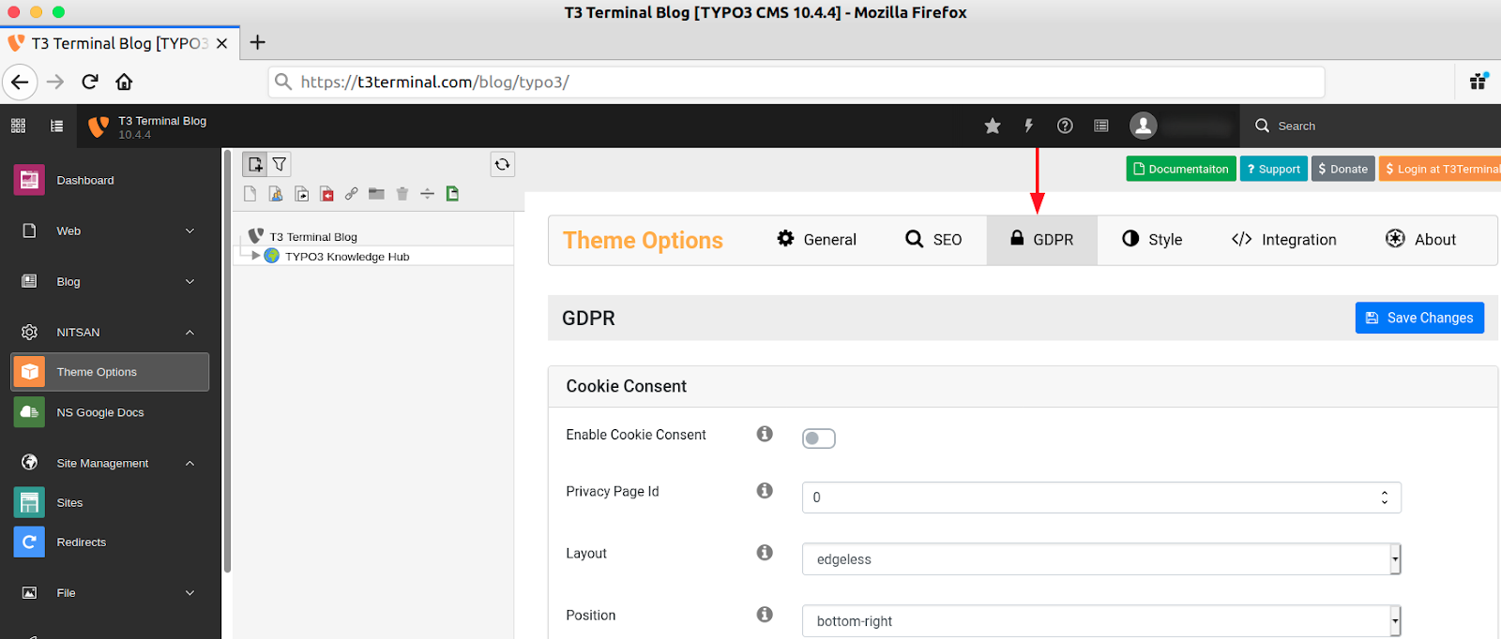The width and height of the screenshot is (1501, 639).
Task: Enable the Cookie Consent toggle
Action: tap(818, 438)
